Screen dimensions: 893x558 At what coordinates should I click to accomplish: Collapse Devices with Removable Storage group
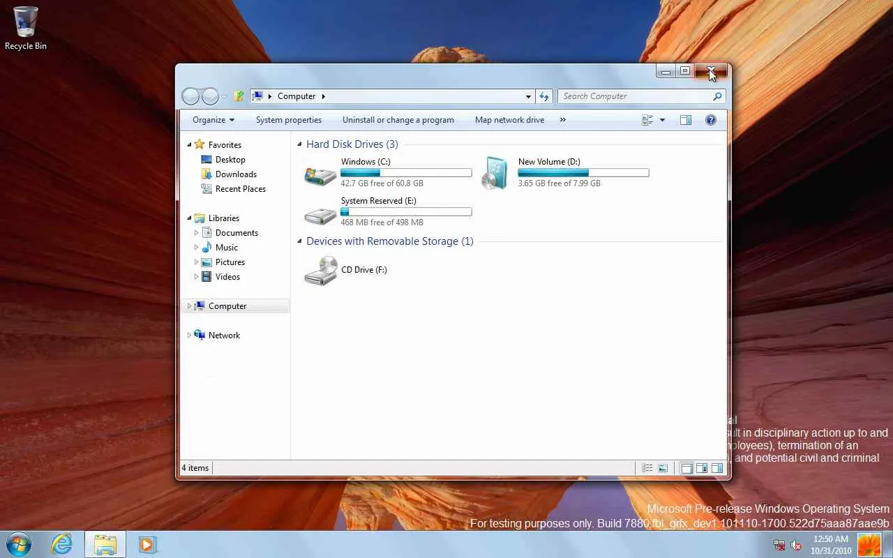coord(299,241)
